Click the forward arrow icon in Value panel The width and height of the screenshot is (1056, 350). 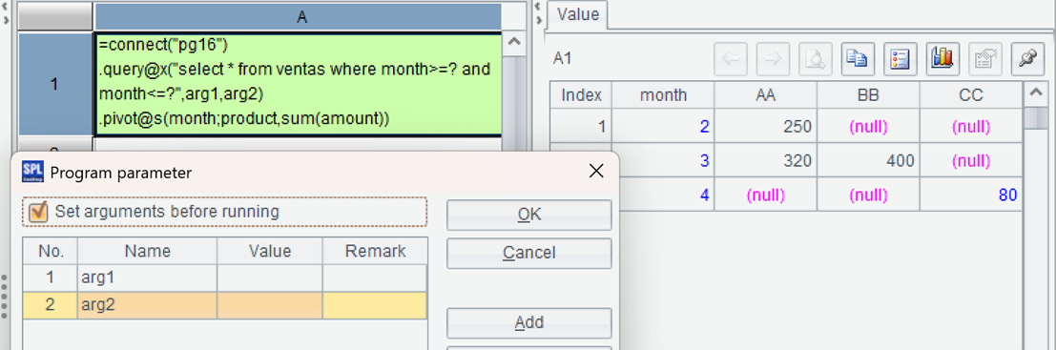[x=773, y=59]
